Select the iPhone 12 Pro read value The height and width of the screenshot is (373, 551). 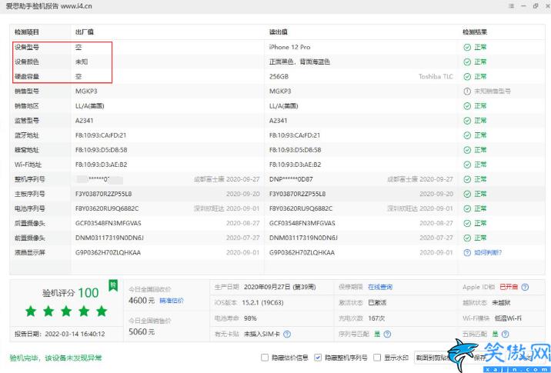tap(289, 47)
